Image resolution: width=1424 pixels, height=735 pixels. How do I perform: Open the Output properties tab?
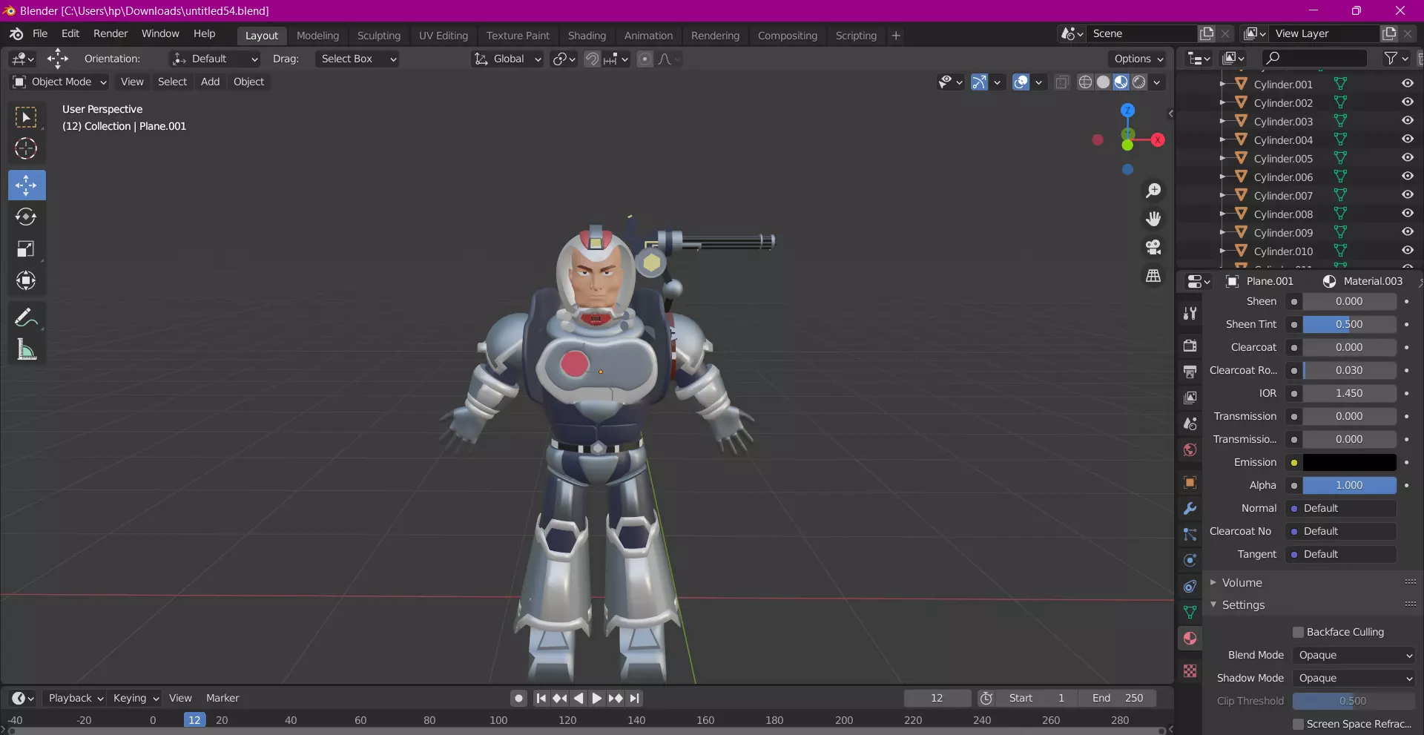pyautogui.click(x=1190, y=372)
